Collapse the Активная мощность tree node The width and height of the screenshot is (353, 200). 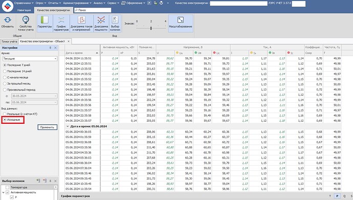pyautogui.click(x=4, y=192)
